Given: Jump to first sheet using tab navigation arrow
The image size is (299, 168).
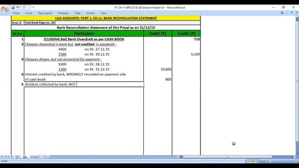Looking at the screenshot, I should click(x=2, y=157).
